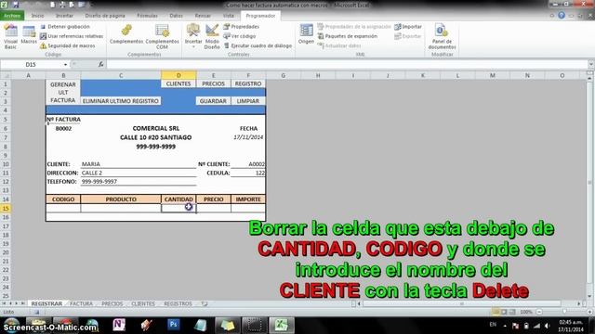Switch to Normal view in status bar
The image size is (595, 334).
(496, 312)
